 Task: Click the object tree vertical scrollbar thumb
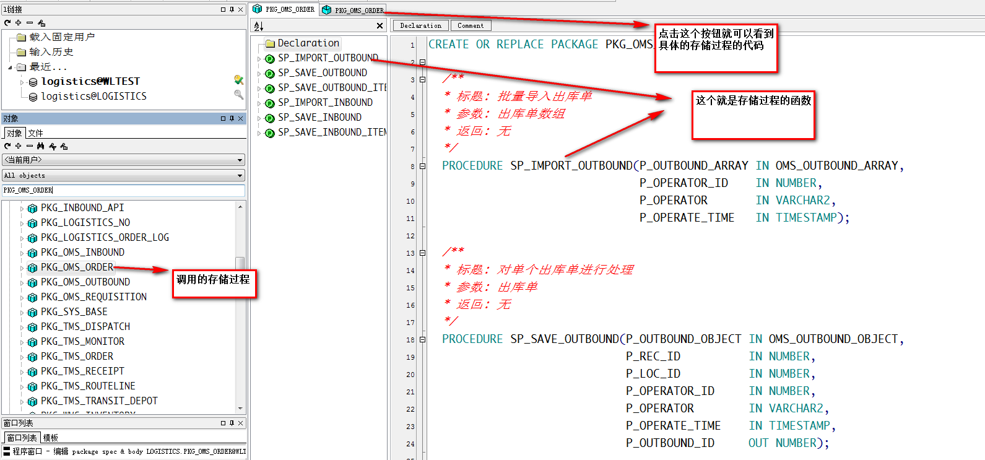(x=240, y=264)
